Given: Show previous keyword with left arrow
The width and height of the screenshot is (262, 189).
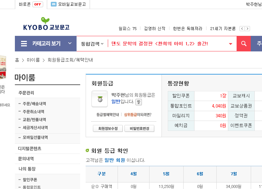Looking at the screenshot, I should [x=242, y=29].
